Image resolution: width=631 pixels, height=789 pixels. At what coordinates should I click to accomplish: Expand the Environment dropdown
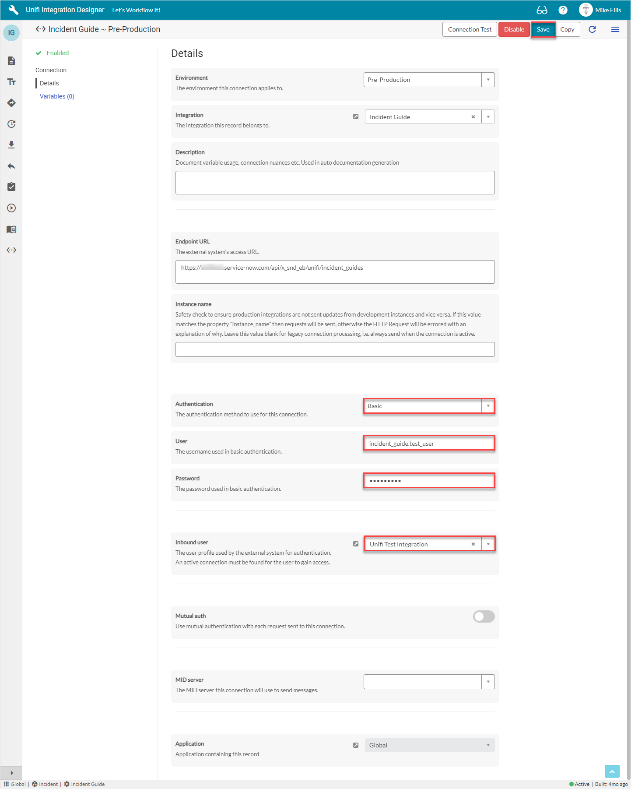pos(488,80)
